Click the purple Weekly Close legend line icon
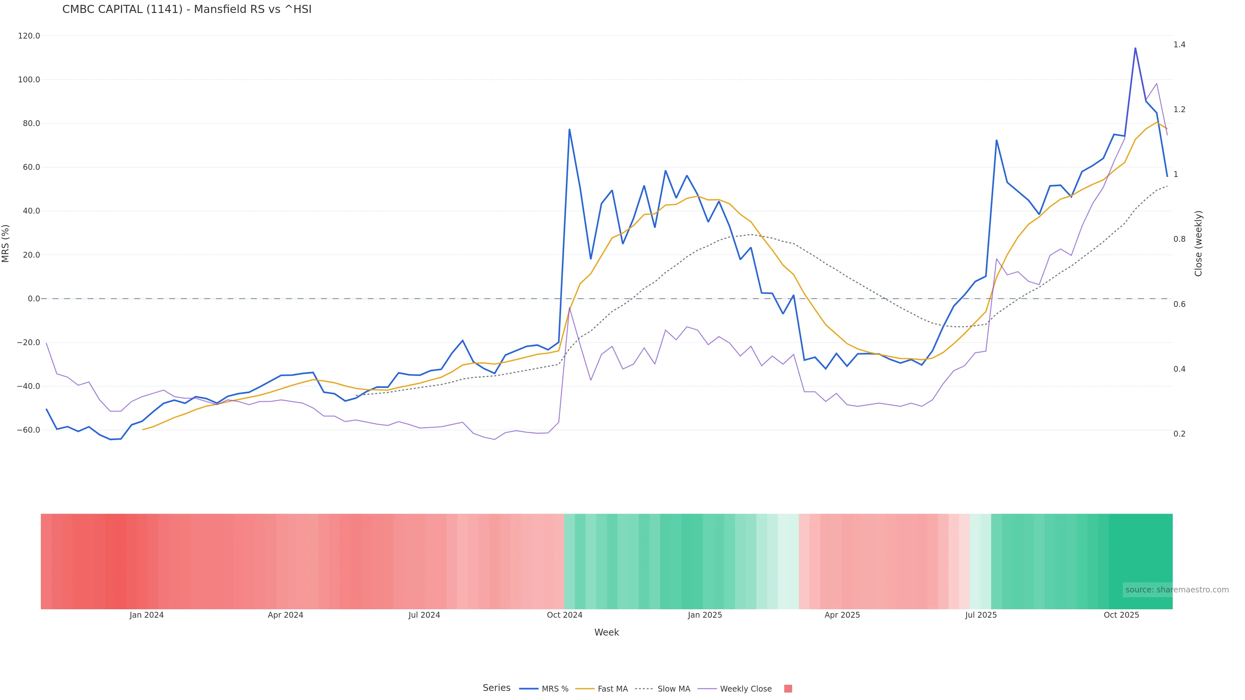 [707, 689]
